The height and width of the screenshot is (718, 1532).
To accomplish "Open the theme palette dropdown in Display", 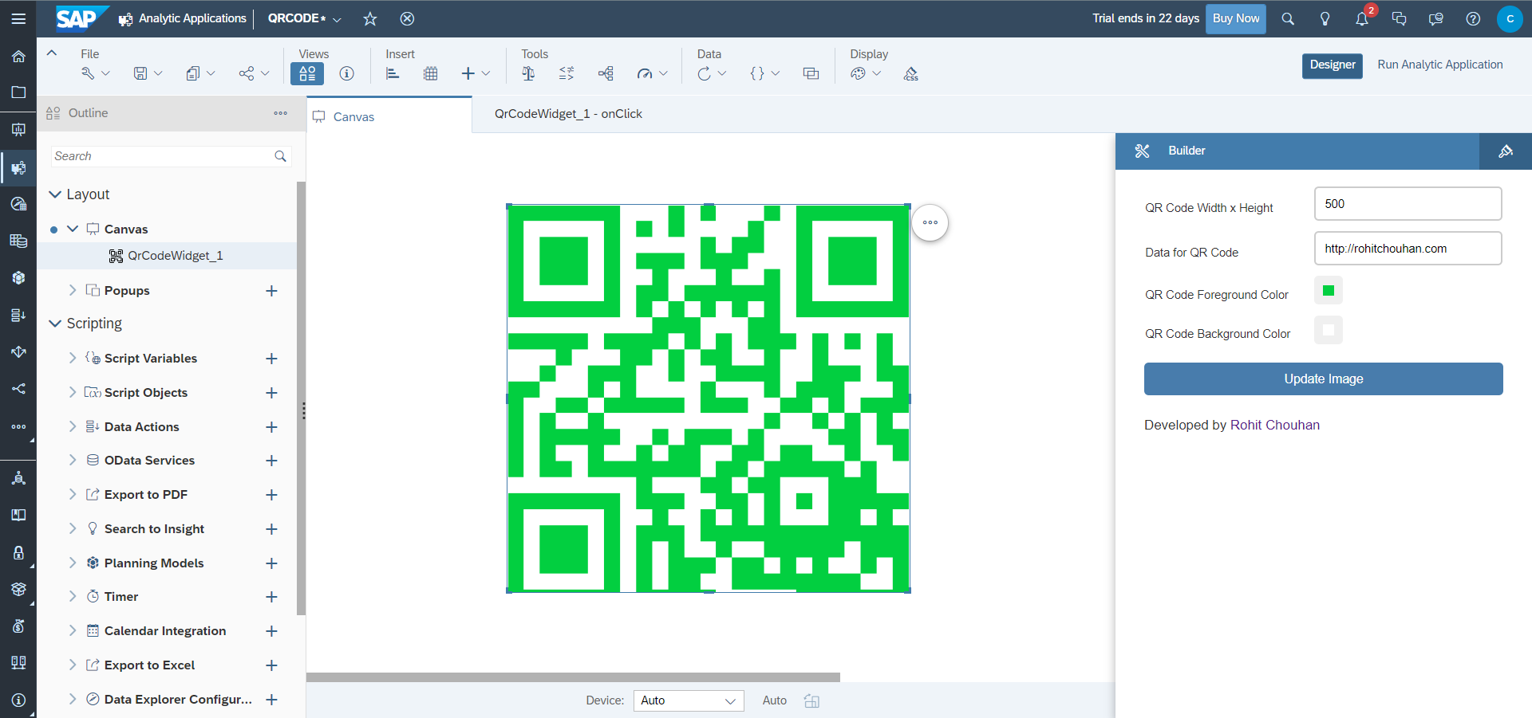I will tap(866, 73).
